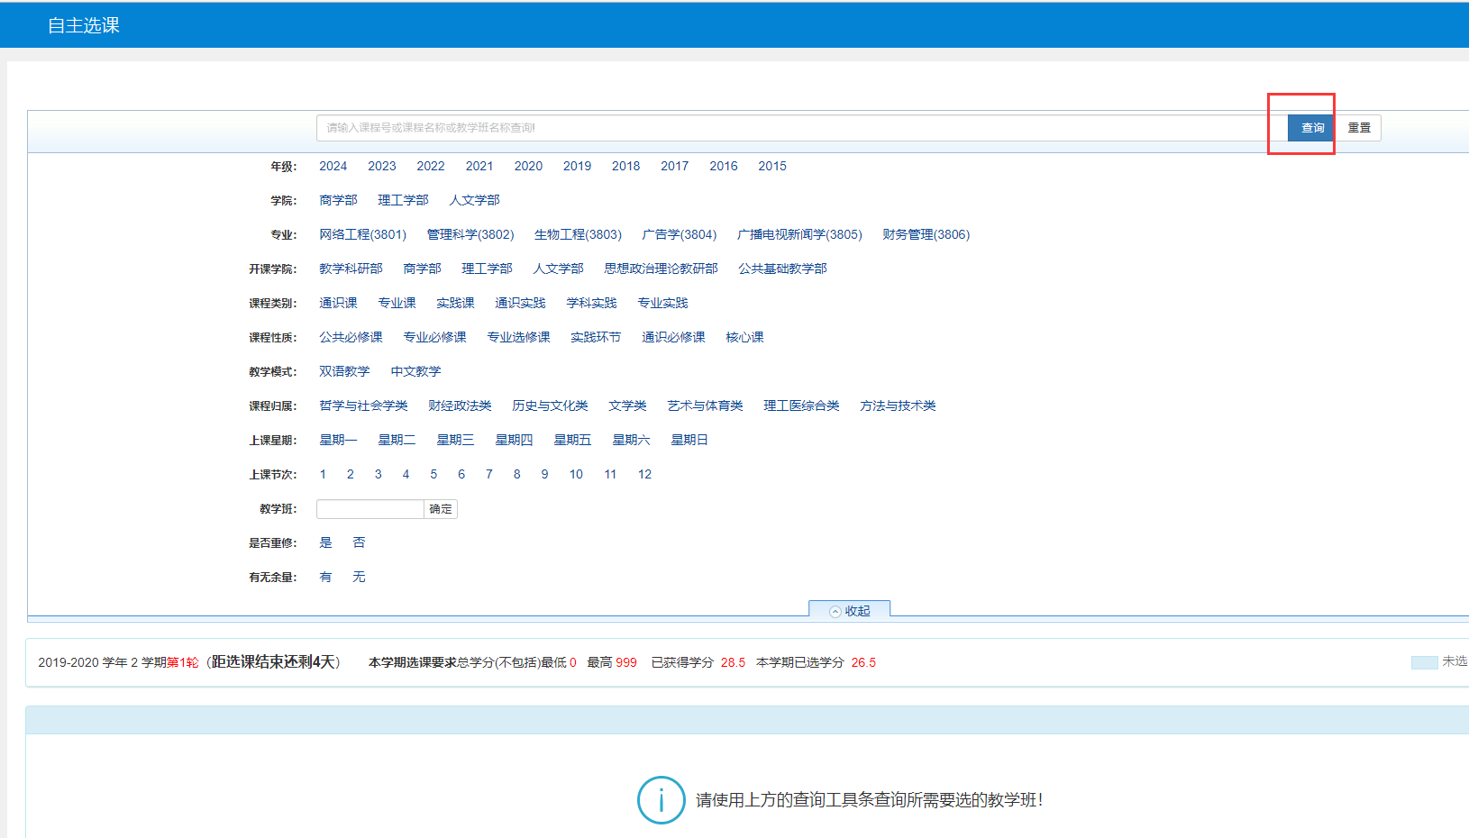Image resolution: width=1469 pixels, height=838 pixels.
Task: Select 无 for 有无余量 filter
Action: (x=359, y=577)
